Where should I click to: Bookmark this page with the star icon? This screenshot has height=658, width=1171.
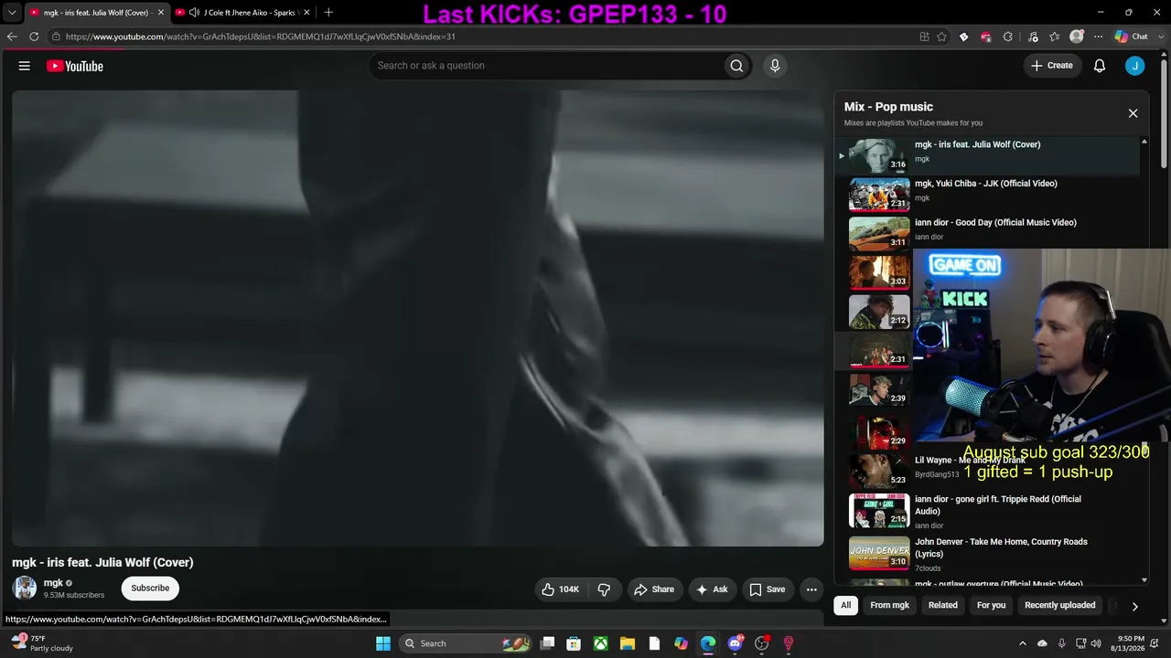point(941,37)
